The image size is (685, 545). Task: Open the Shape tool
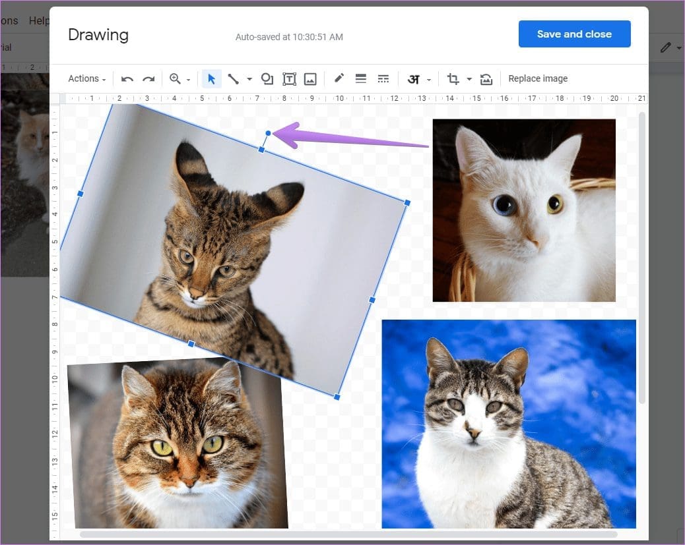coord(267,78)
